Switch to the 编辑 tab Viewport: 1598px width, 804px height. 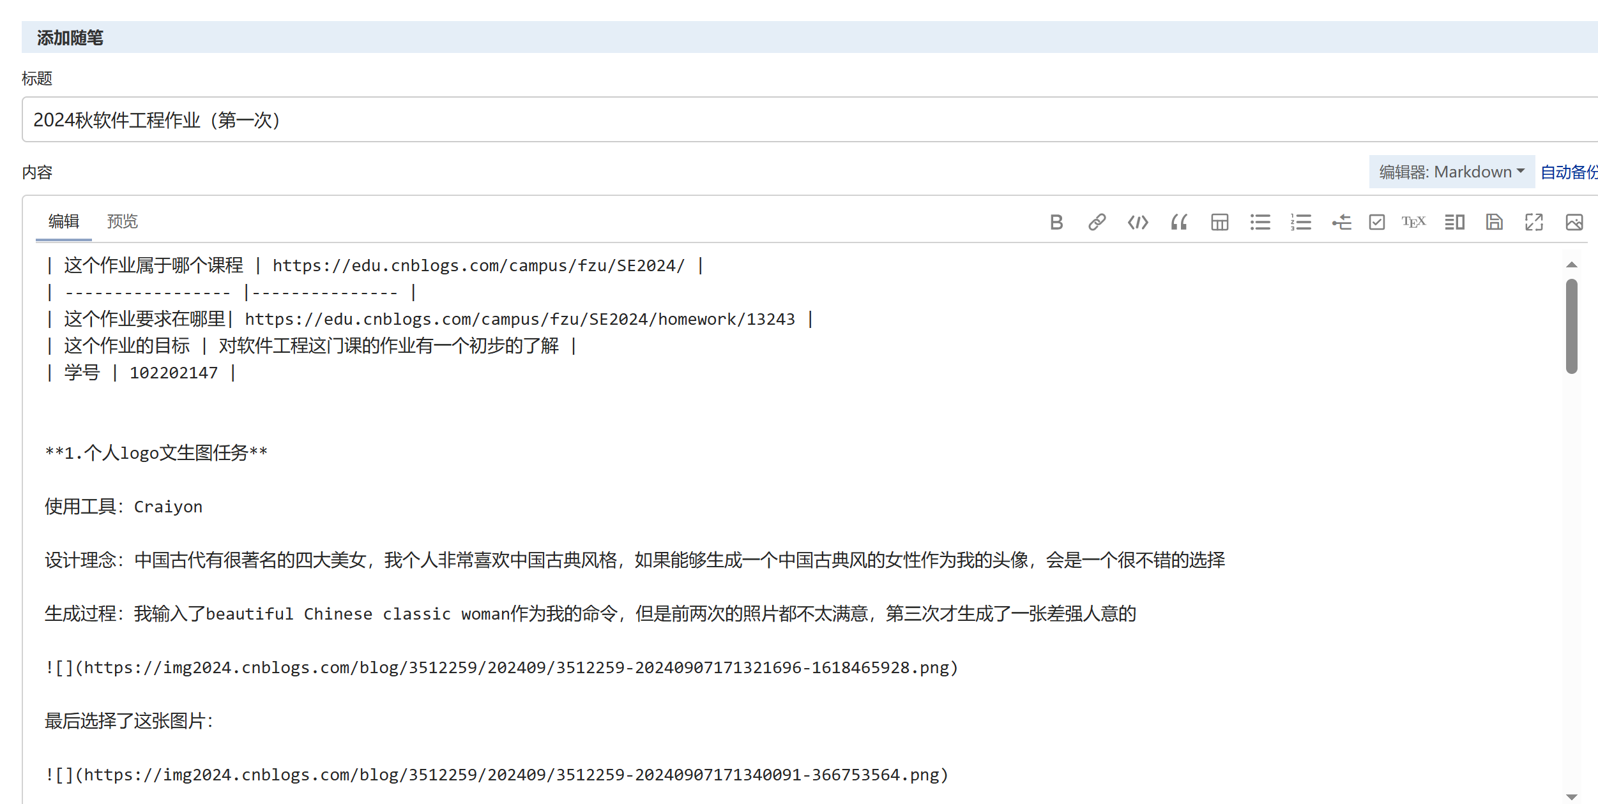click(x=64, y=221)
